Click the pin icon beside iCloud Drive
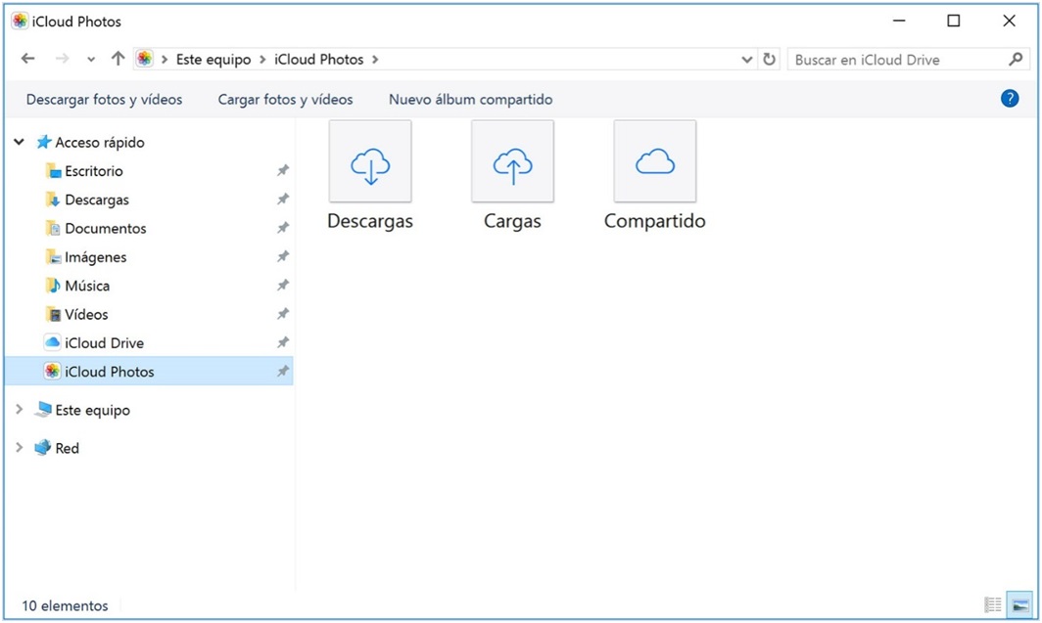The width and height of the screenshot is (1042, 623). (283, 342)
